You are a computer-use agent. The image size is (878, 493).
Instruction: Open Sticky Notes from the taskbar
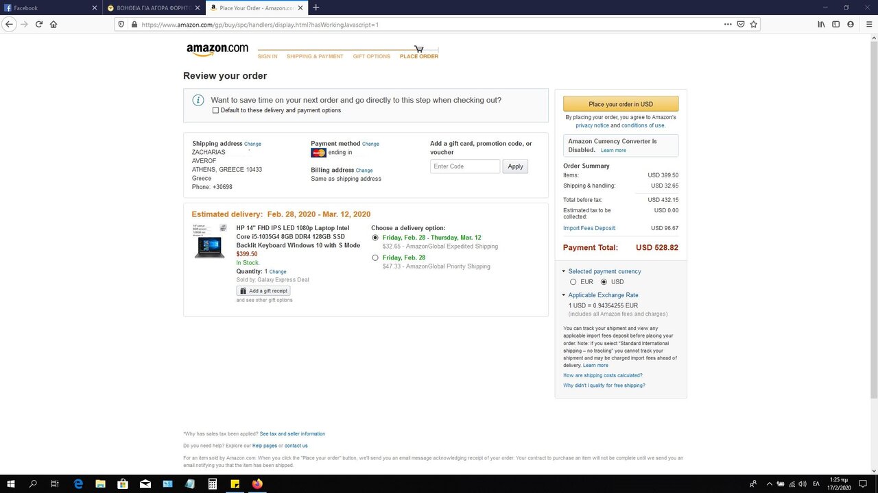click(x=235, y=484)
